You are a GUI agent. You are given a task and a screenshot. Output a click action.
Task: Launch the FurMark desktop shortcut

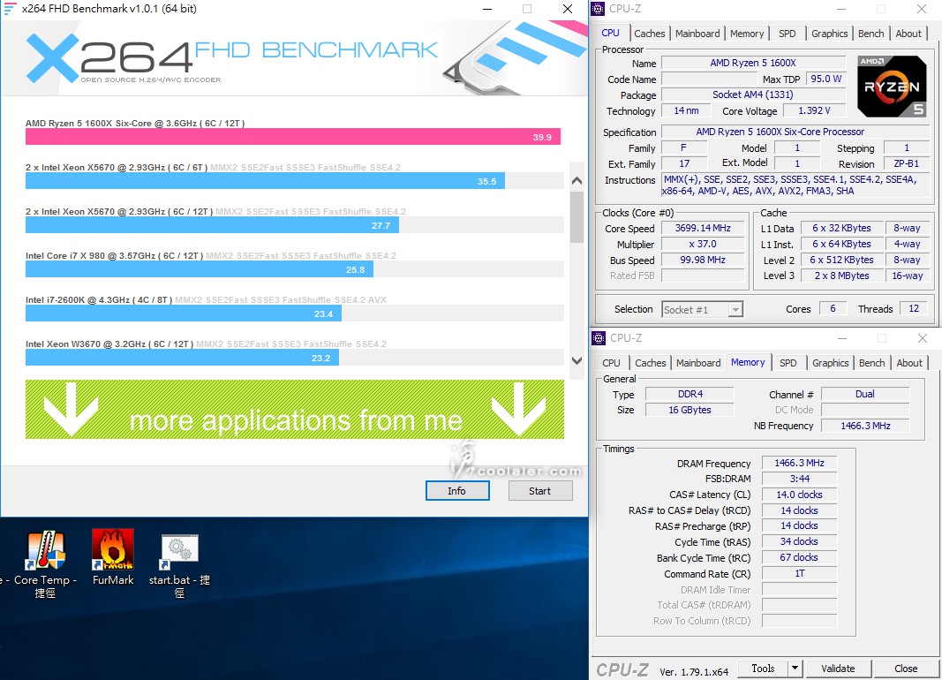(x=113, y=557)
